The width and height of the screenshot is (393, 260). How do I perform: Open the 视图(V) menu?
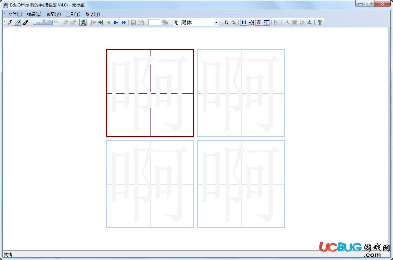[53, 14]
